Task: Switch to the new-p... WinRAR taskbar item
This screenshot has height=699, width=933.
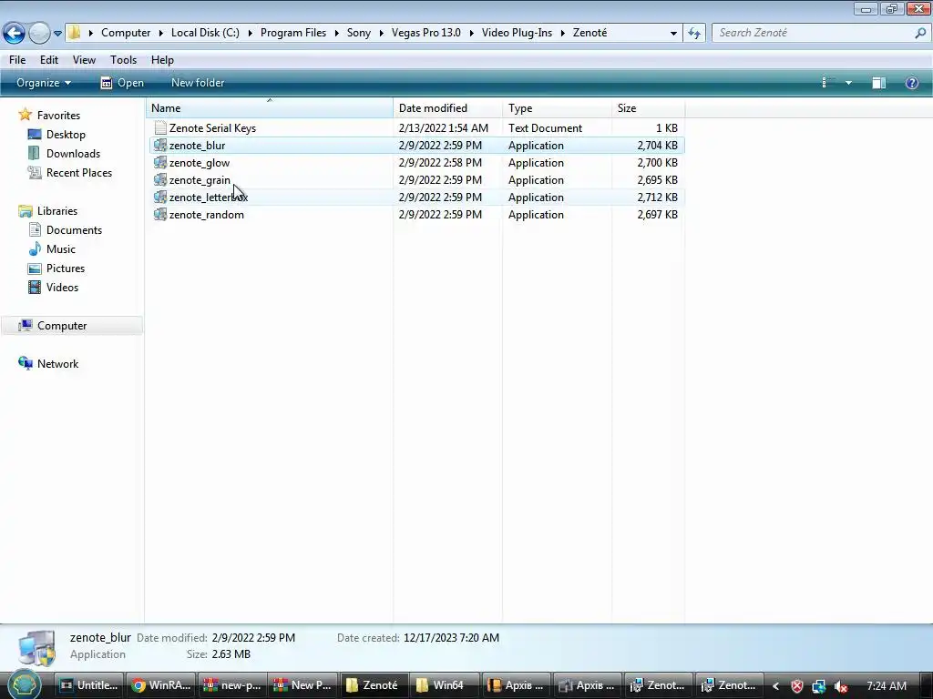Action: (x=232, y=685)
